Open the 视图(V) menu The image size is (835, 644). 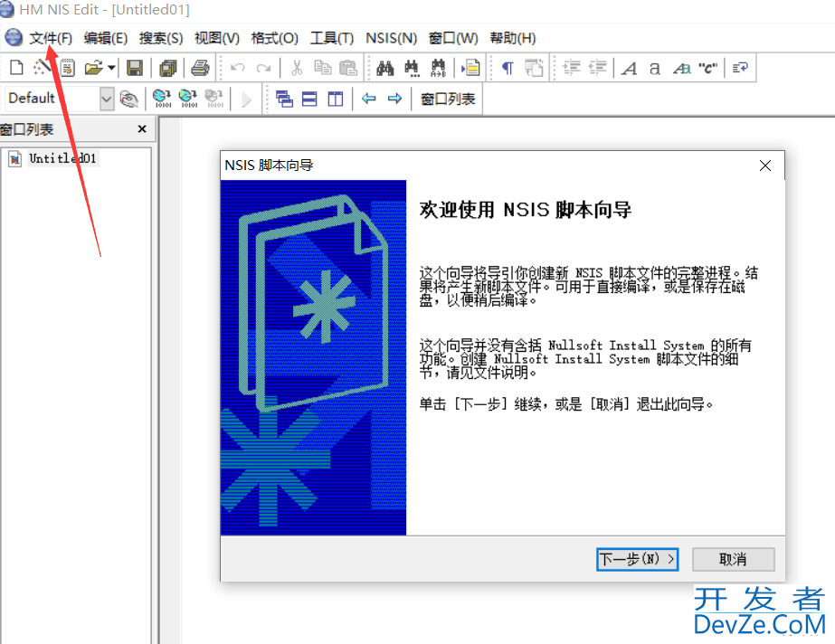(217, 38)
